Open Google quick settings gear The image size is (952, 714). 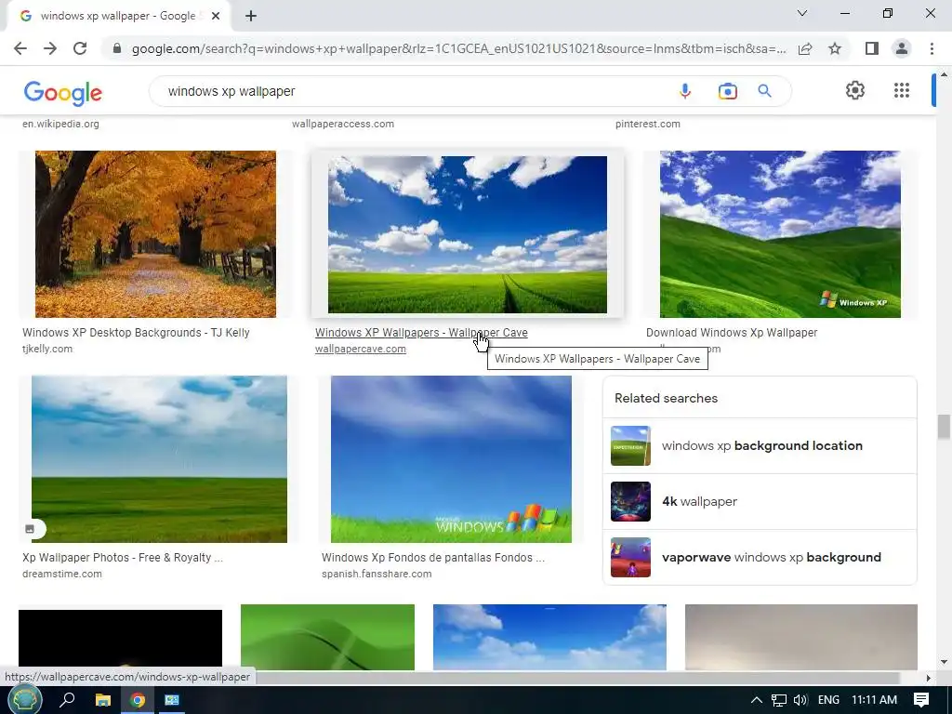[855, 90]
